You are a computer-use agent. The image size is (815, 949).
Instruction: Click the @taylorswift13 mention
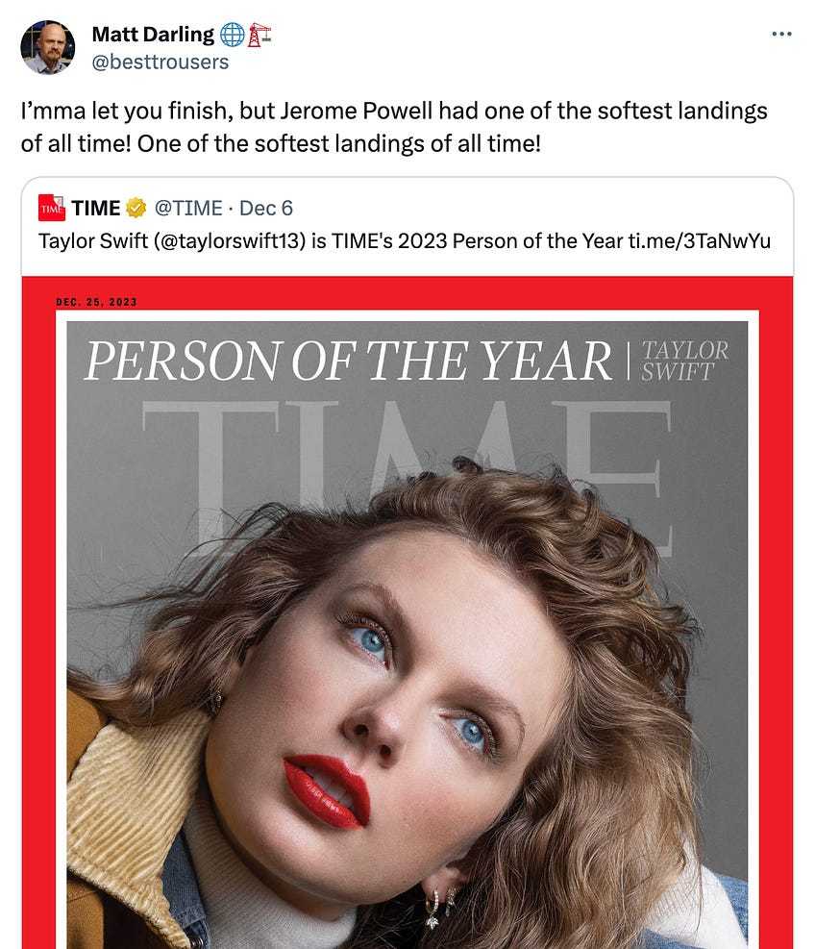[x=230, y=241]
